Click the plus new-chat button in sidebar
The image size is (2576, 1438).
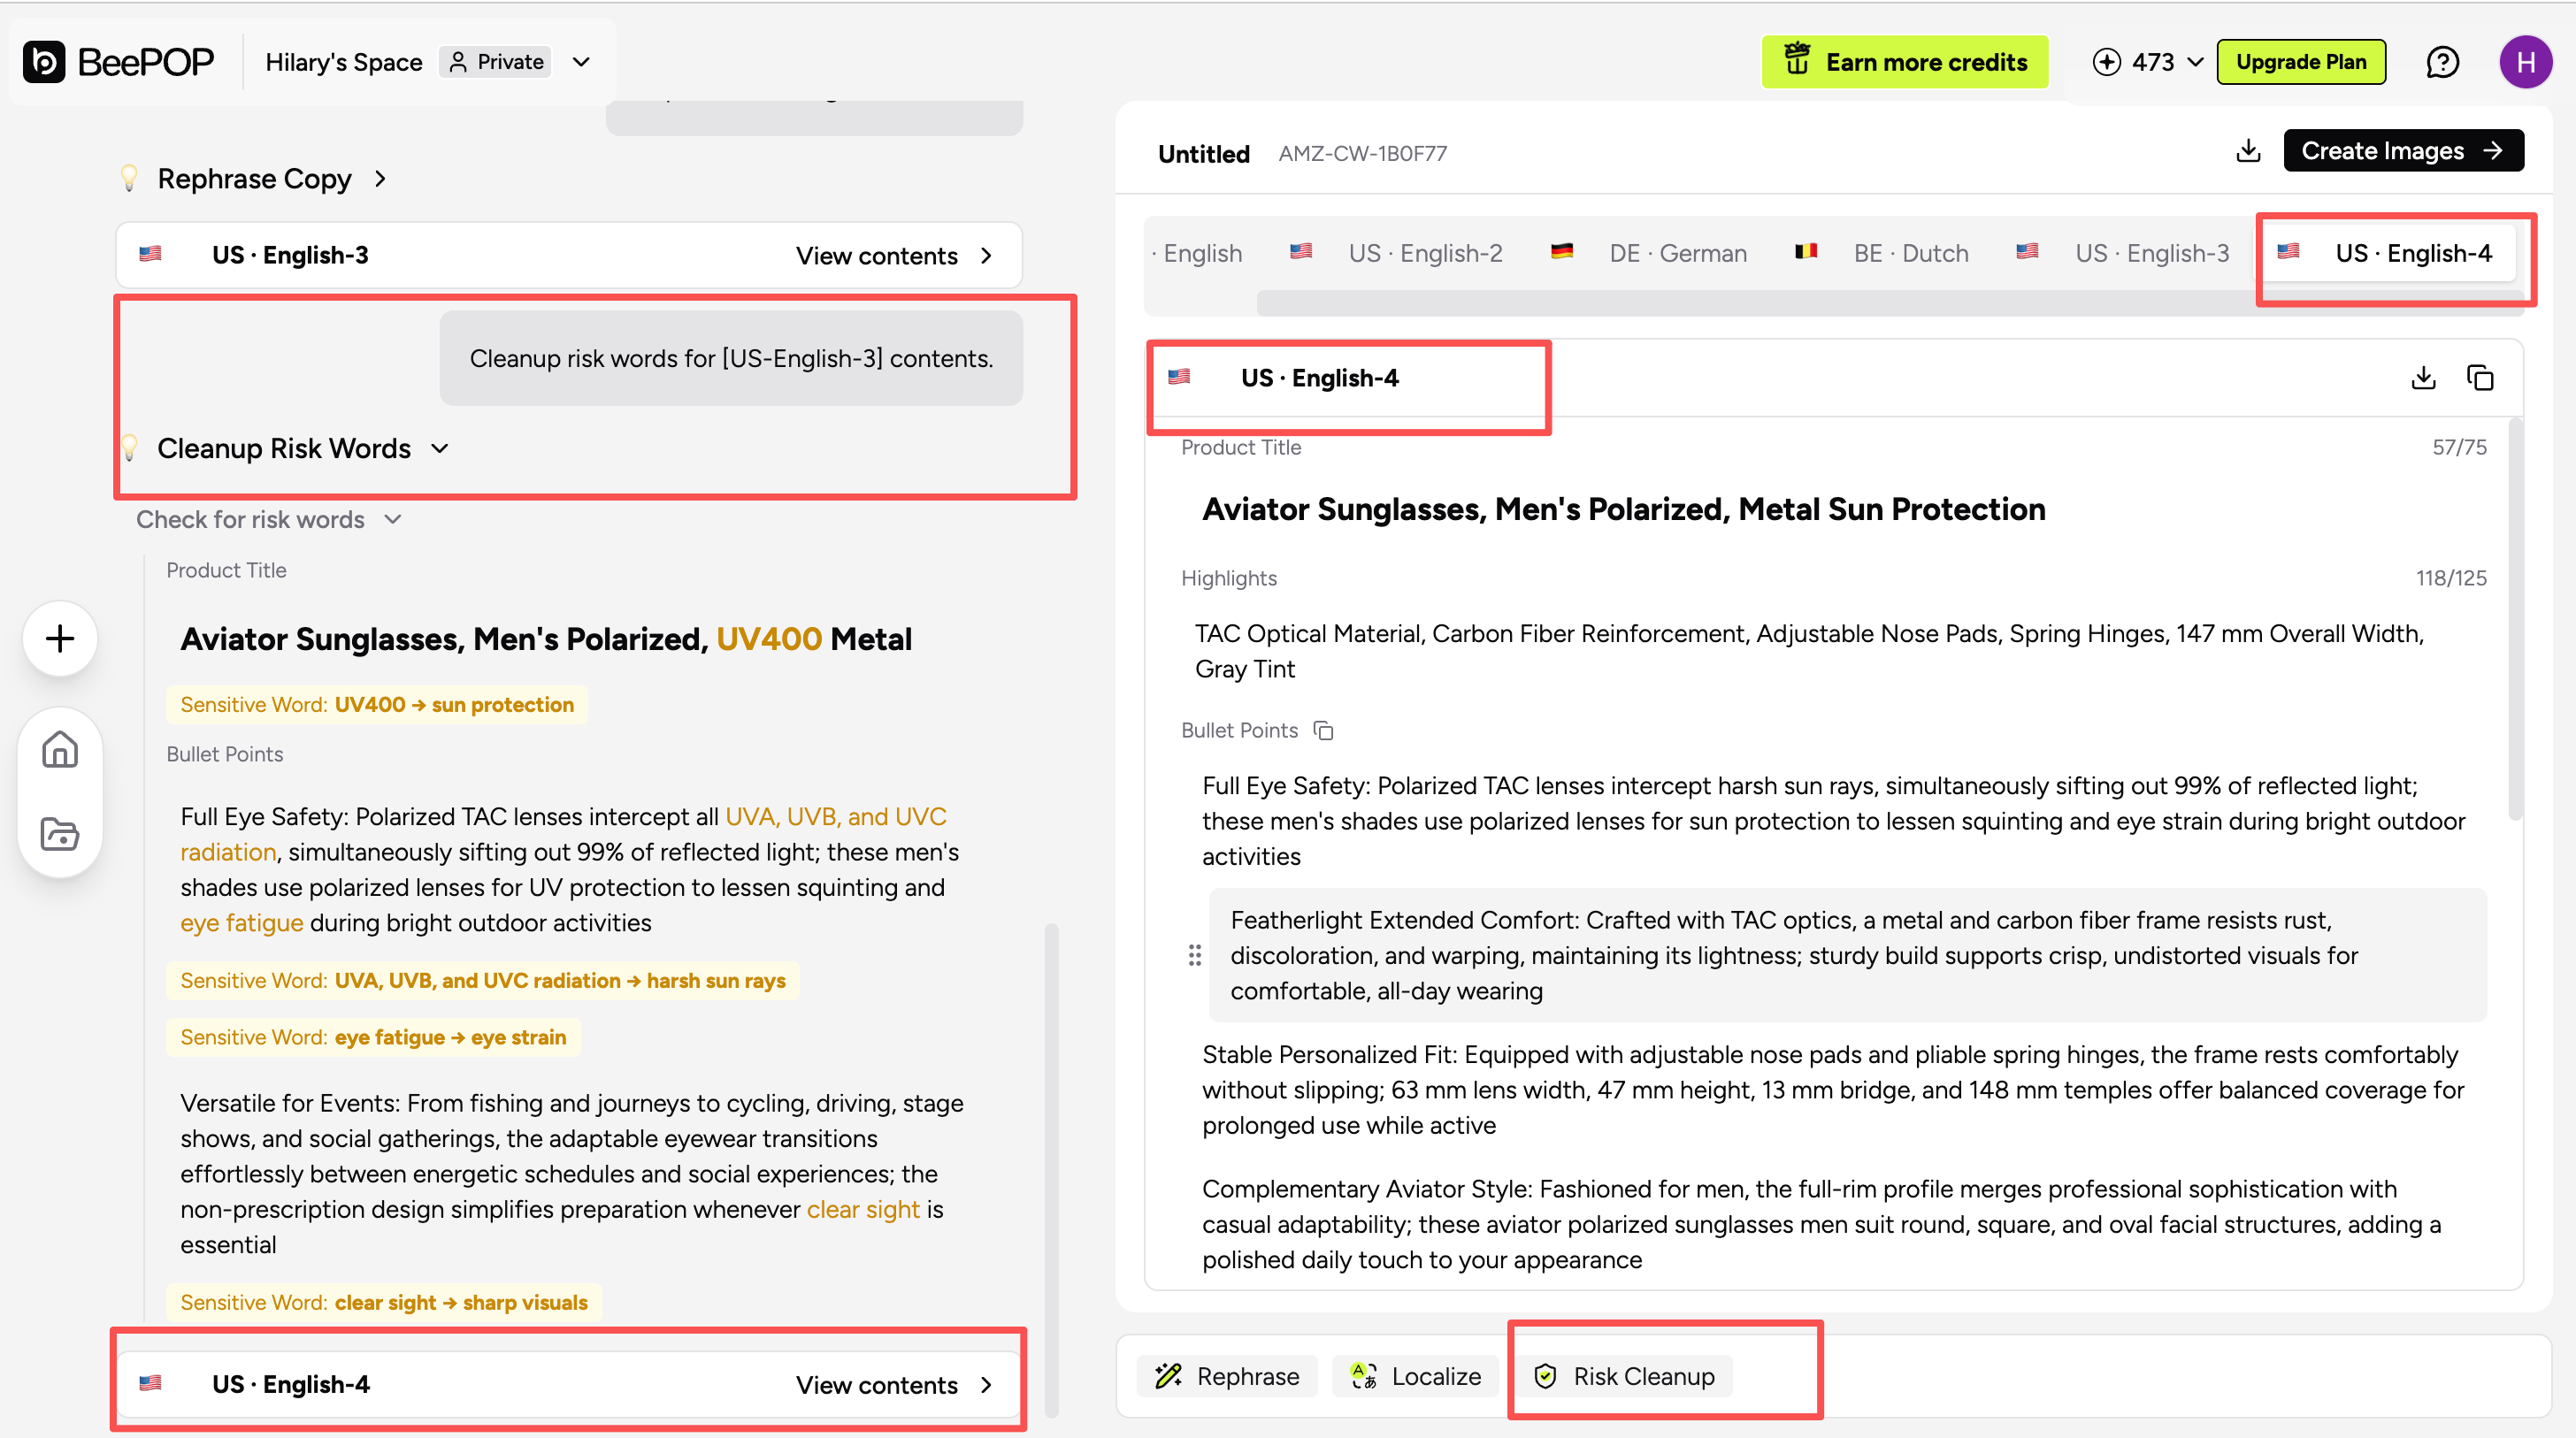coord(60,638)
